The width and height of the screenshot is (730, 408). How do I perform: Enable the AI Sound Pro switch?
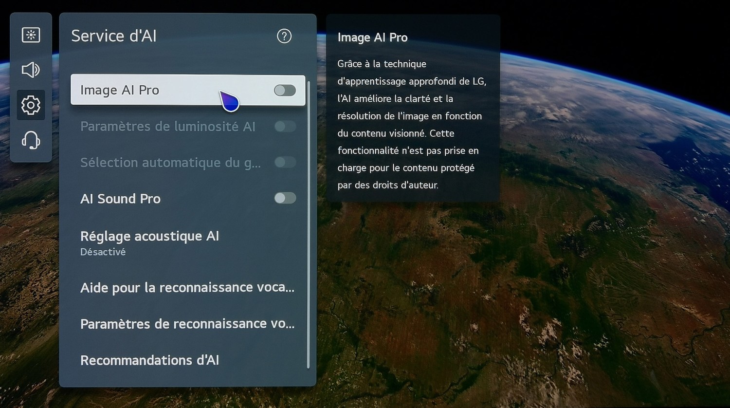(285, 198)
